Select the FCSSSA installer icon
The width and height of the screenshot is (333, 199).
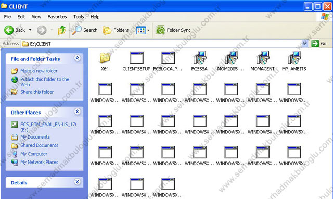199,57
